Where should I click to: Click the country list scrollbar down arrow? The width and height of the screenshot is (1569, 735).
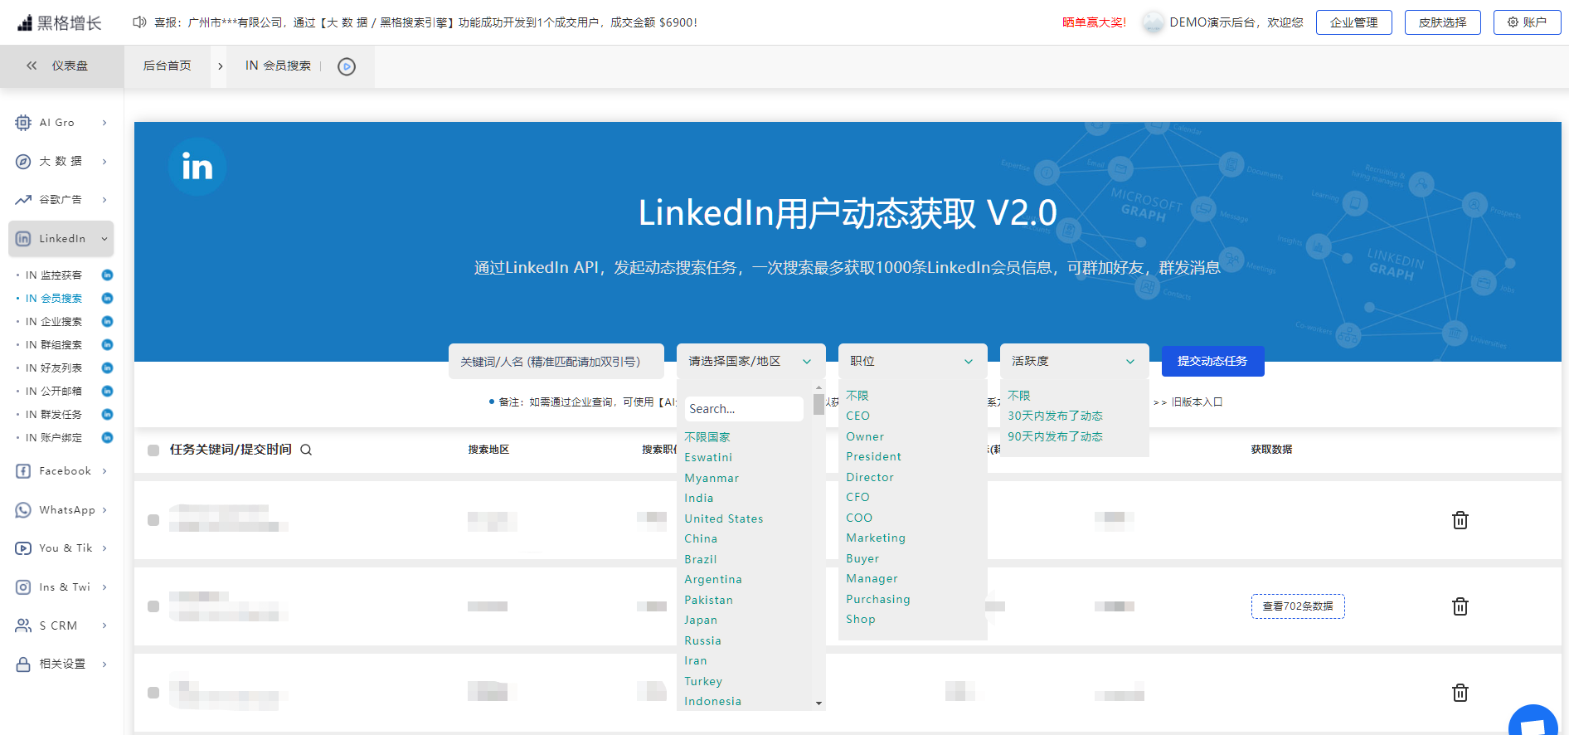point(819,703)
